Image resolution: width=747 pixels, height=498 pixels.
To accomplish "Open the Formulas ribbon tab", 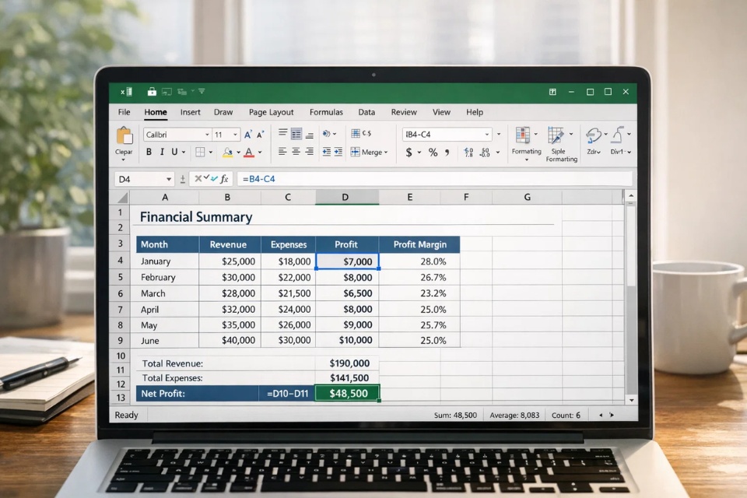I will (326, 112).
